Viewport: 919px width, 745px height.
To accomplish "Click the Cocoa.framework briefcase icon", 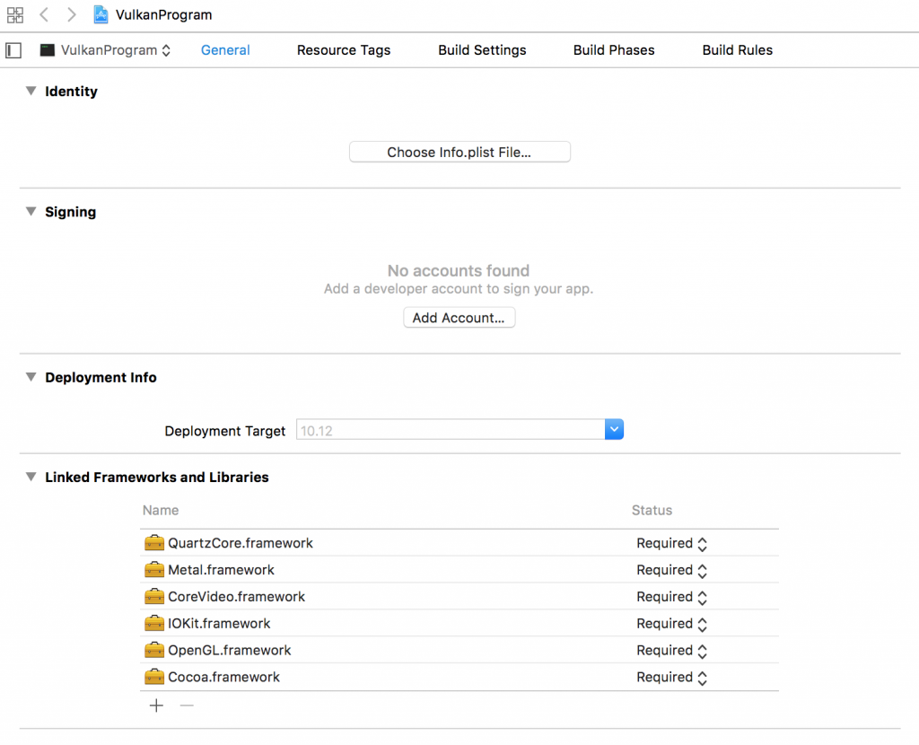I will click(x=153, y=677).
